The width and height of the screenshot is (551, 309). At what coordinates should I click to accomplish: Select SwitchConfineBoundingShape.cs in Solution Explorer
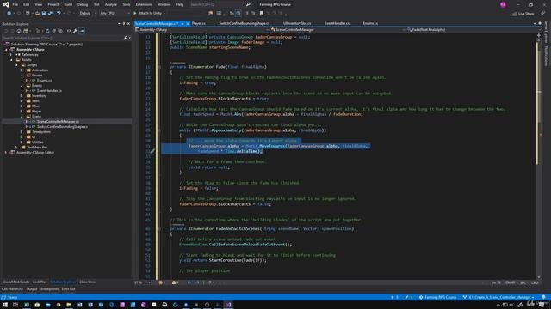tap(62, 126)
